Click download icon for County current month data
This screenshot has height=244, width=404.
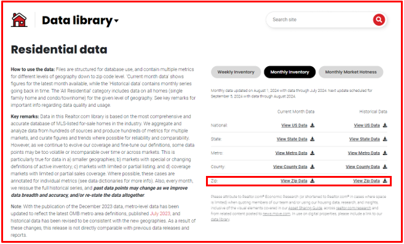[312, 167]
